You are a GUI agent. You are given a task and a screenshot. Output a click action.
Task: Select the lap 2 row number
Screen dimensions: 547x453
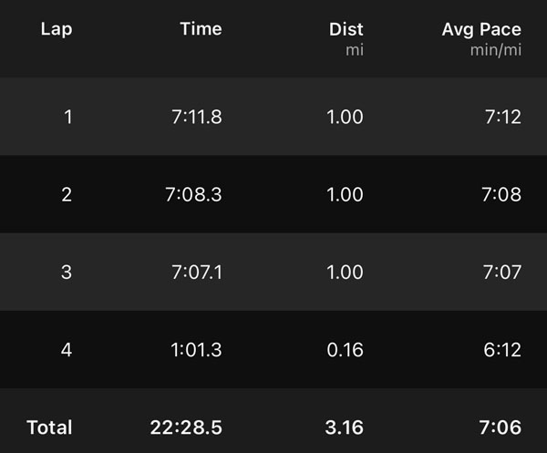[67, 194]
